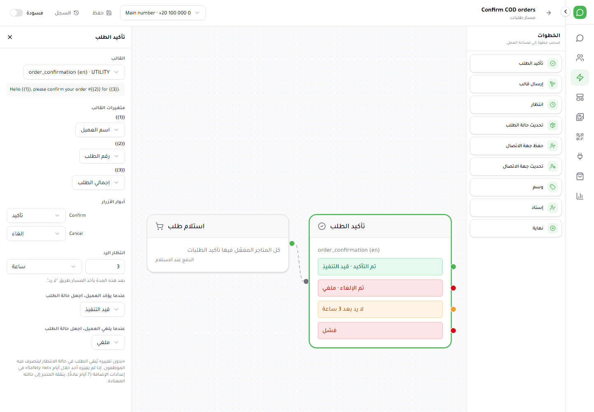Toggle the مسودة draft switch

click(16, 13)
